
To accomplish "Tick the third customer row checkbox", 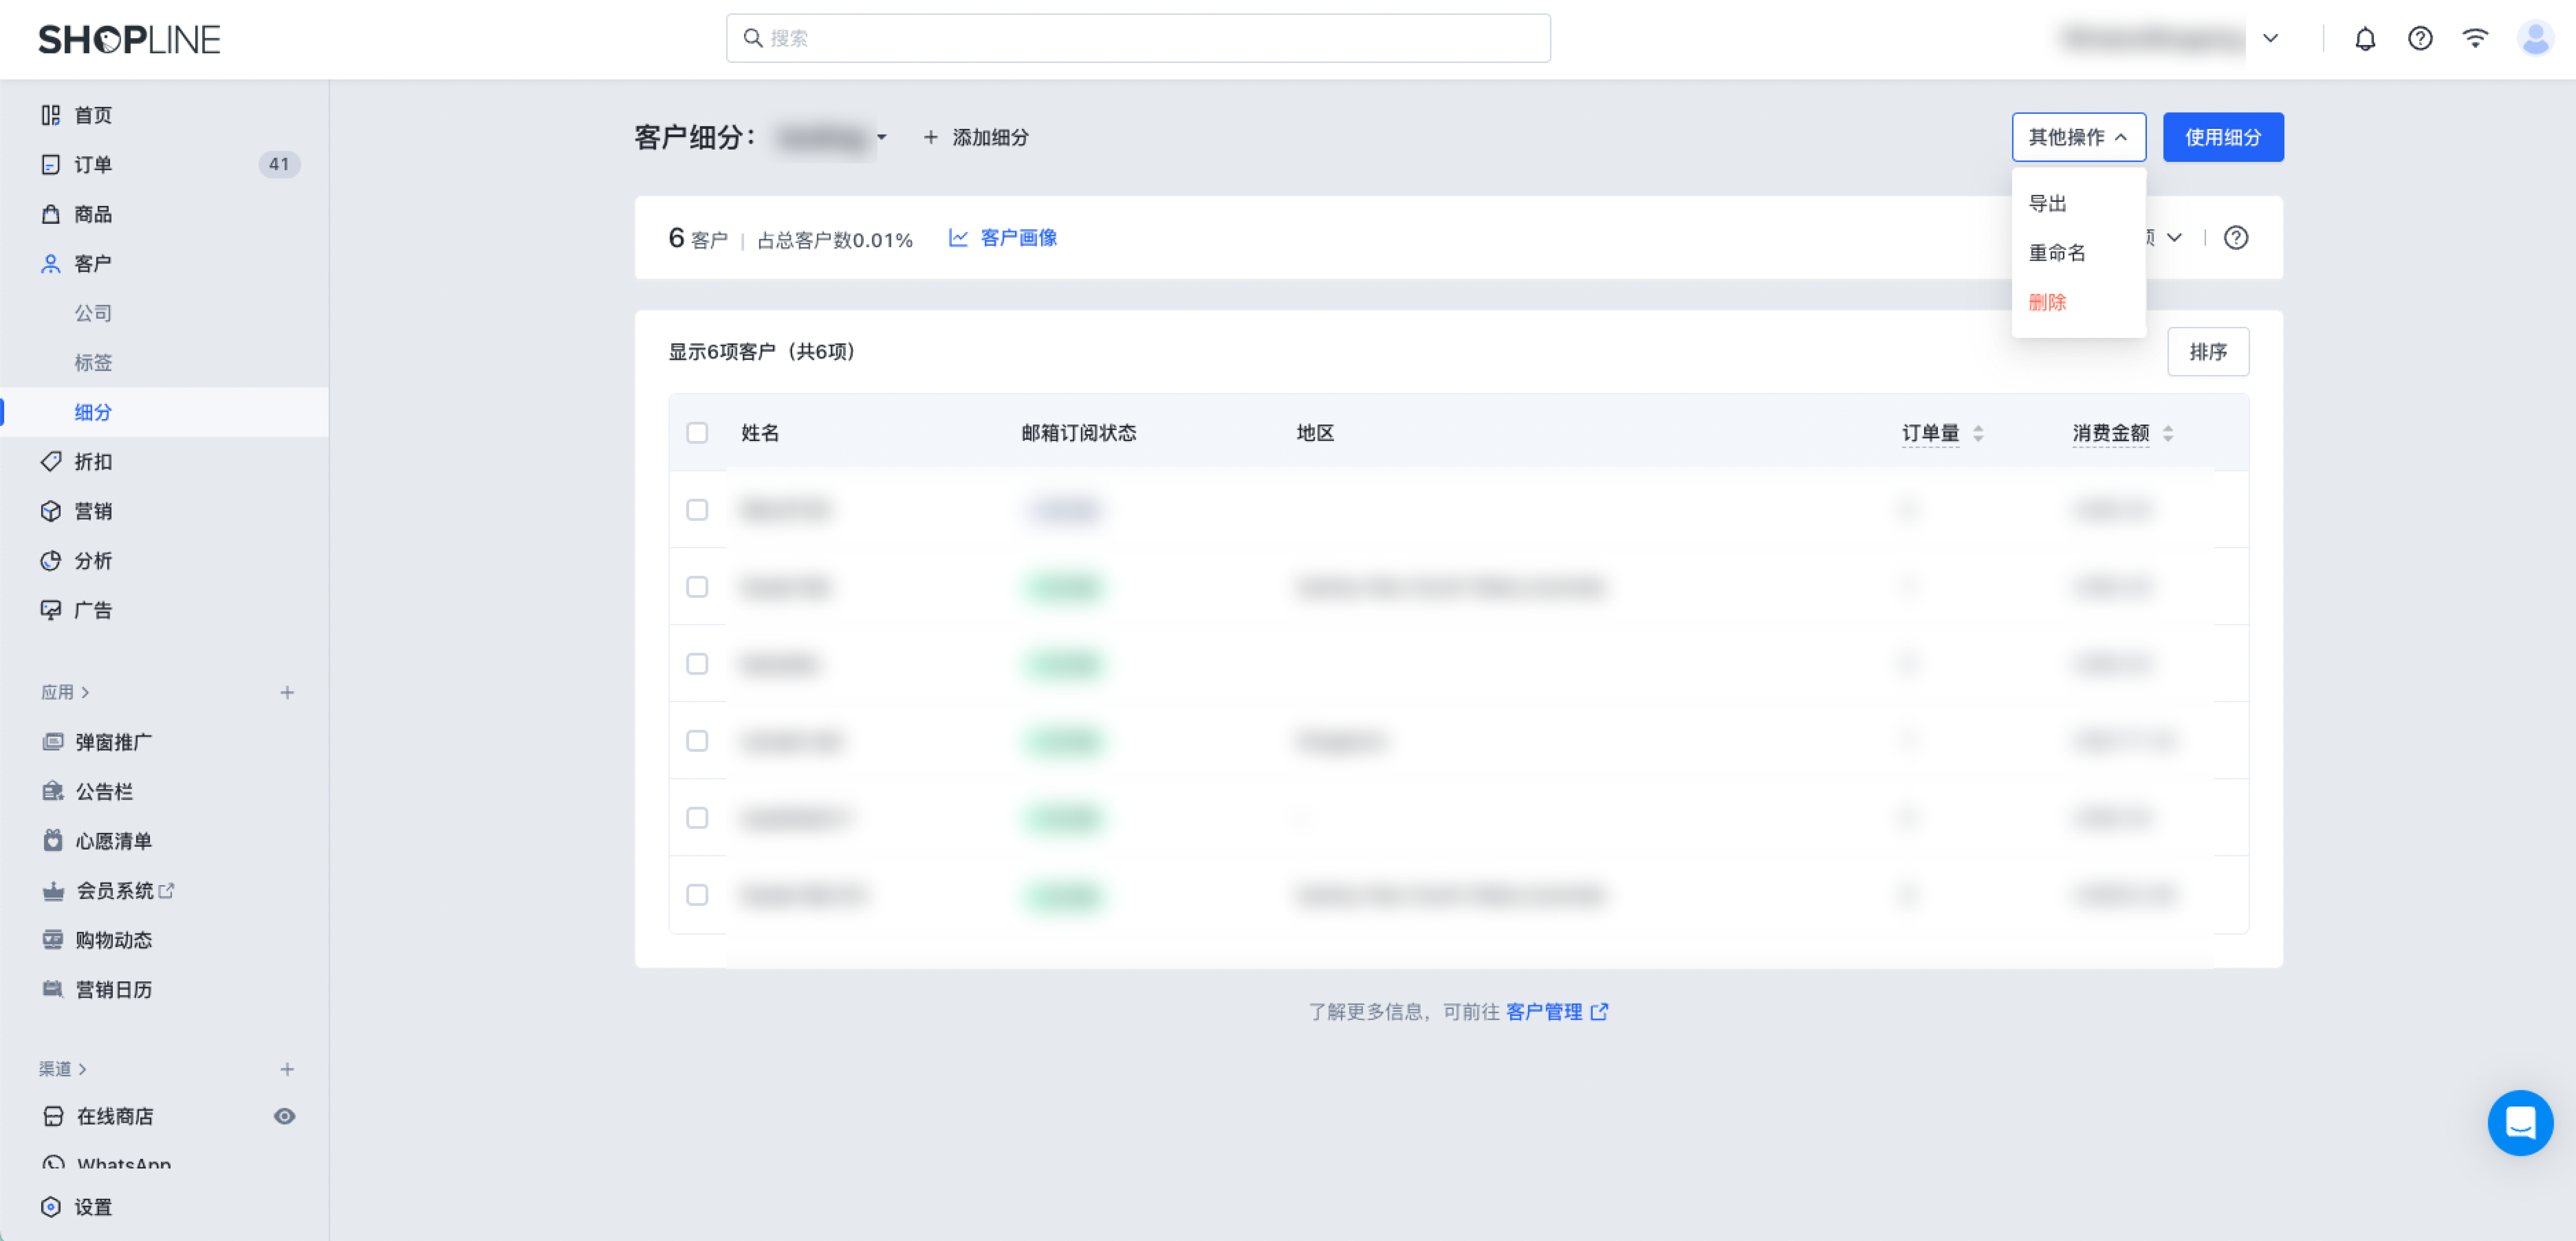I will [x=697, y=664].
